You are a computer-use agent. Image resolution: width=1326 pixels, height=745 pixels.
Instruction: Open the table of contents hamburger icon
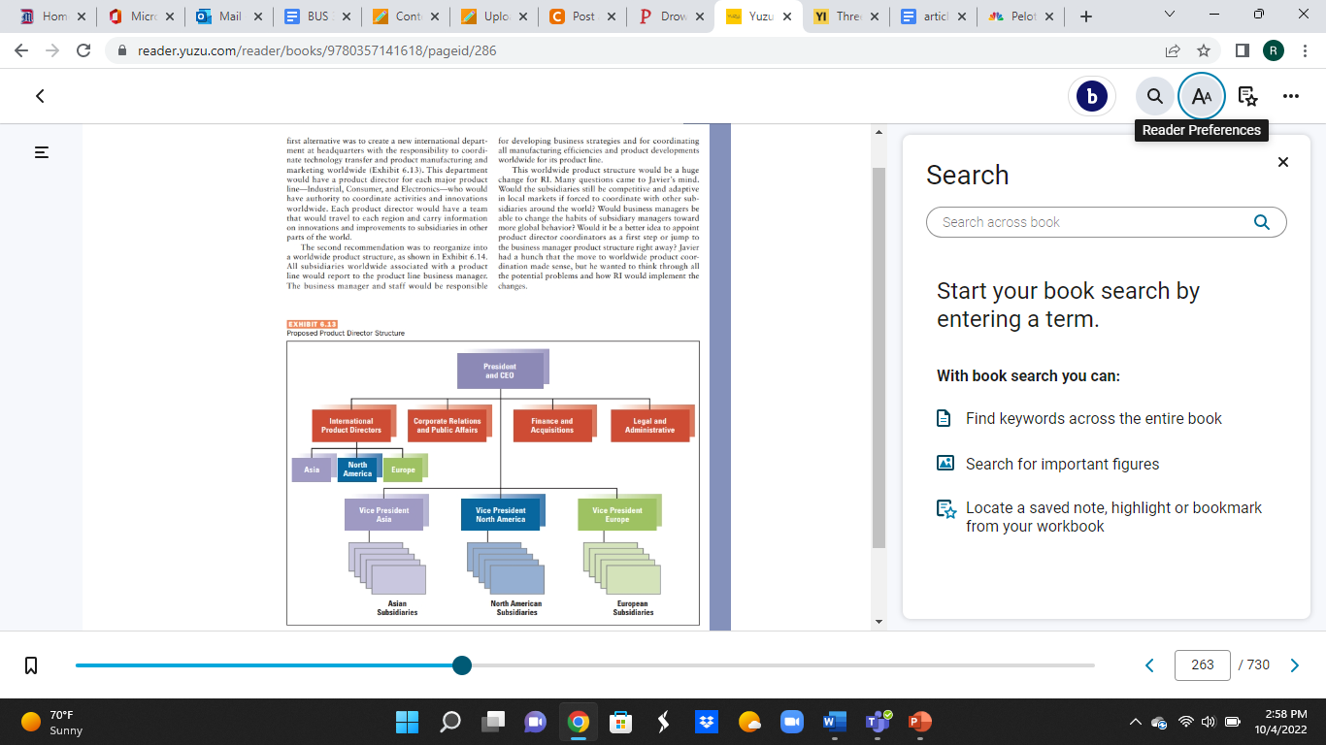coord(42,152)
